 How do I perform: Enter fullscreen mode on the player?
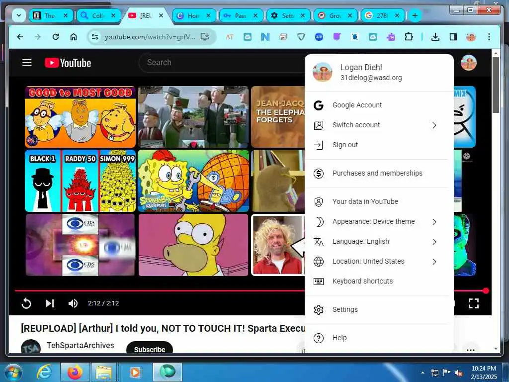point(474,303)
